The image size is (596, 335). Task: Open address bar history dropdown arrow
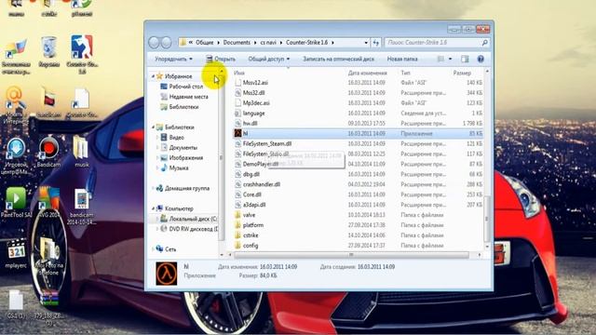pos(366,43)
